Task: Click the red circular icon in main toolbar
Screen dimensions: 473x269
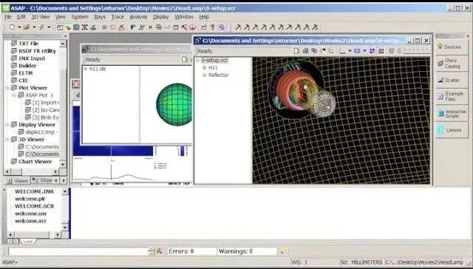Action: [x=192, y=27]
